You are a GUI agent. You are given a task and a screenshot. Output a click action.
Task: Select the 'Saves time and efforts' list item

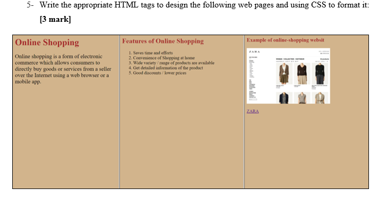[153, 53]
